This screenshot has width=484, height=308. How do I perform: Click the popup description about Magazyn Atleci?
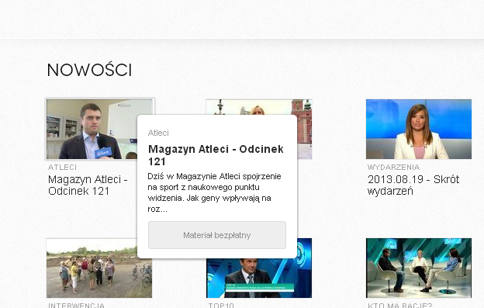pyautogui.click(x=214, y=192)
